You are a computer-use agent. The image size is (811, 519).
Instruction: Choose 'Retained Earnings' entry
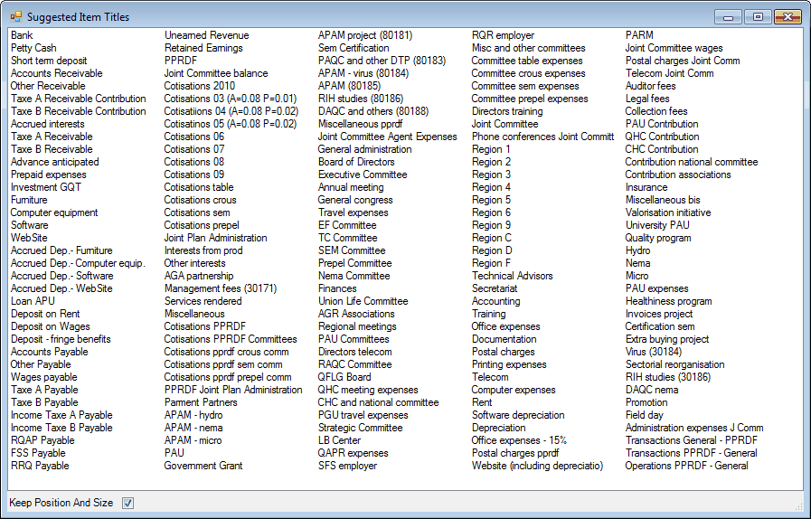click(203, 48)
